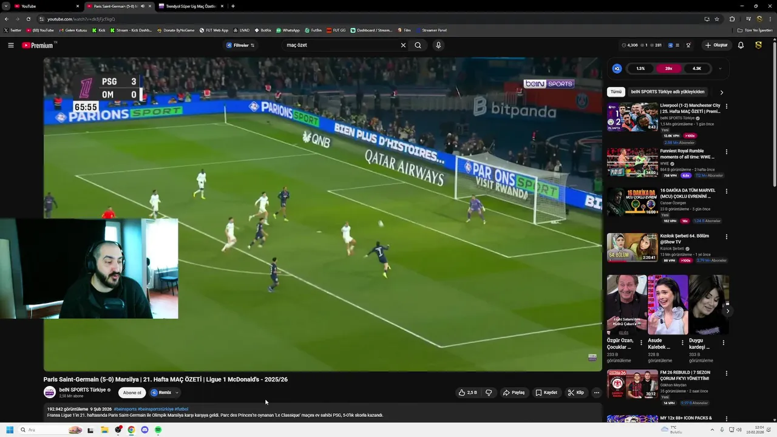Open options for the Özgür Ozan short

[x=641, y=342]
